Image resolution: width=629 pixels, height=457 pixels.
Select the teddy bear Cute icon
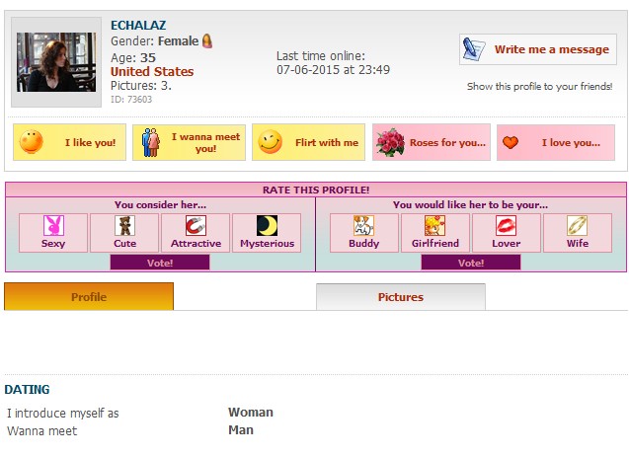(x=124, y=225)
